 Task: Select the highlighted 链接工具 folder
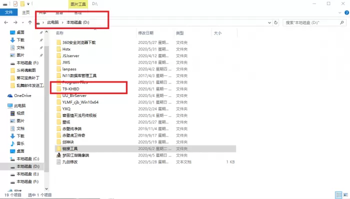click(145, 148)
